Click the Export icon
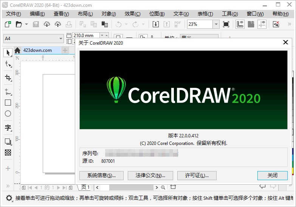The image size is (296, 207). click(167, 24)
